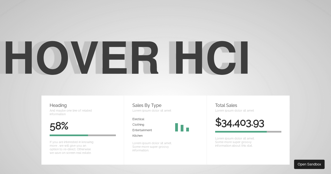Choose 'Kitchen' in the sales type list
Screen dimensions: 331x174
(138, 136)
